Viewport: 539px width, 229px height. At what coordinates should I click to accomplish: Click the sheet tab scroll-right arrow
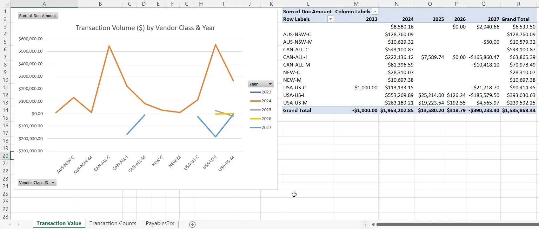19,224
